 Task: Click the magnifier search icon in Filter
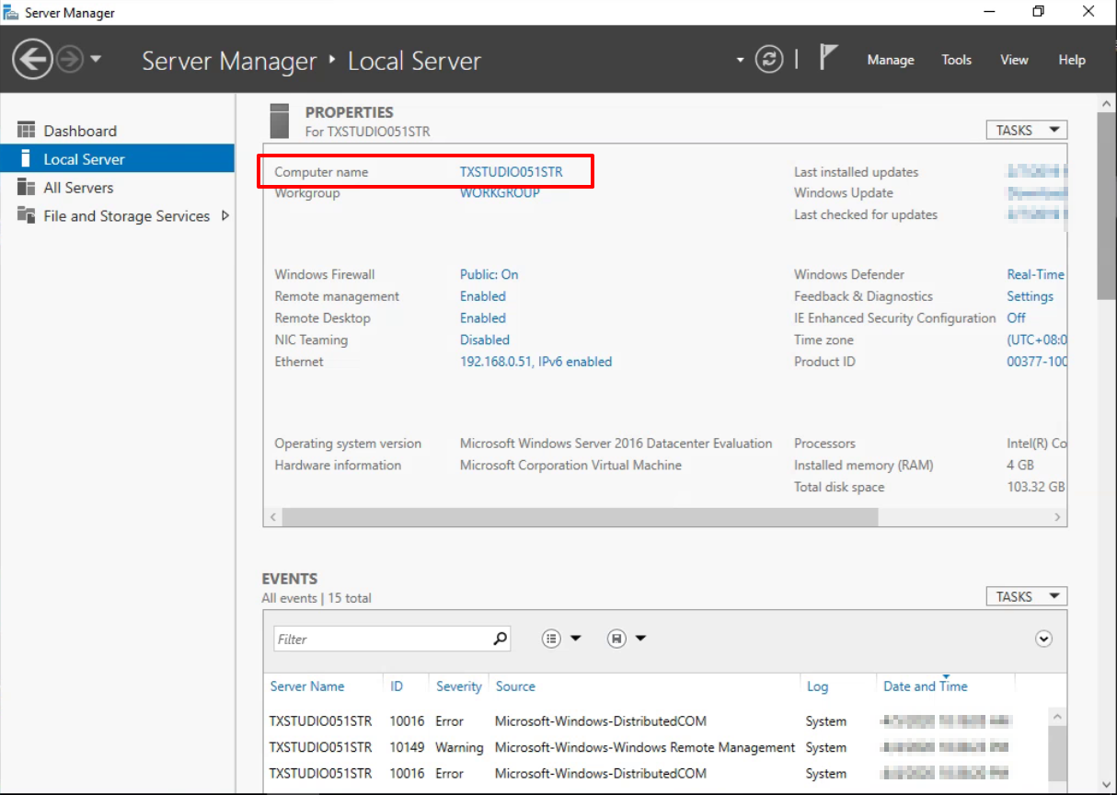pyautogui.click(x=500, y=638)
